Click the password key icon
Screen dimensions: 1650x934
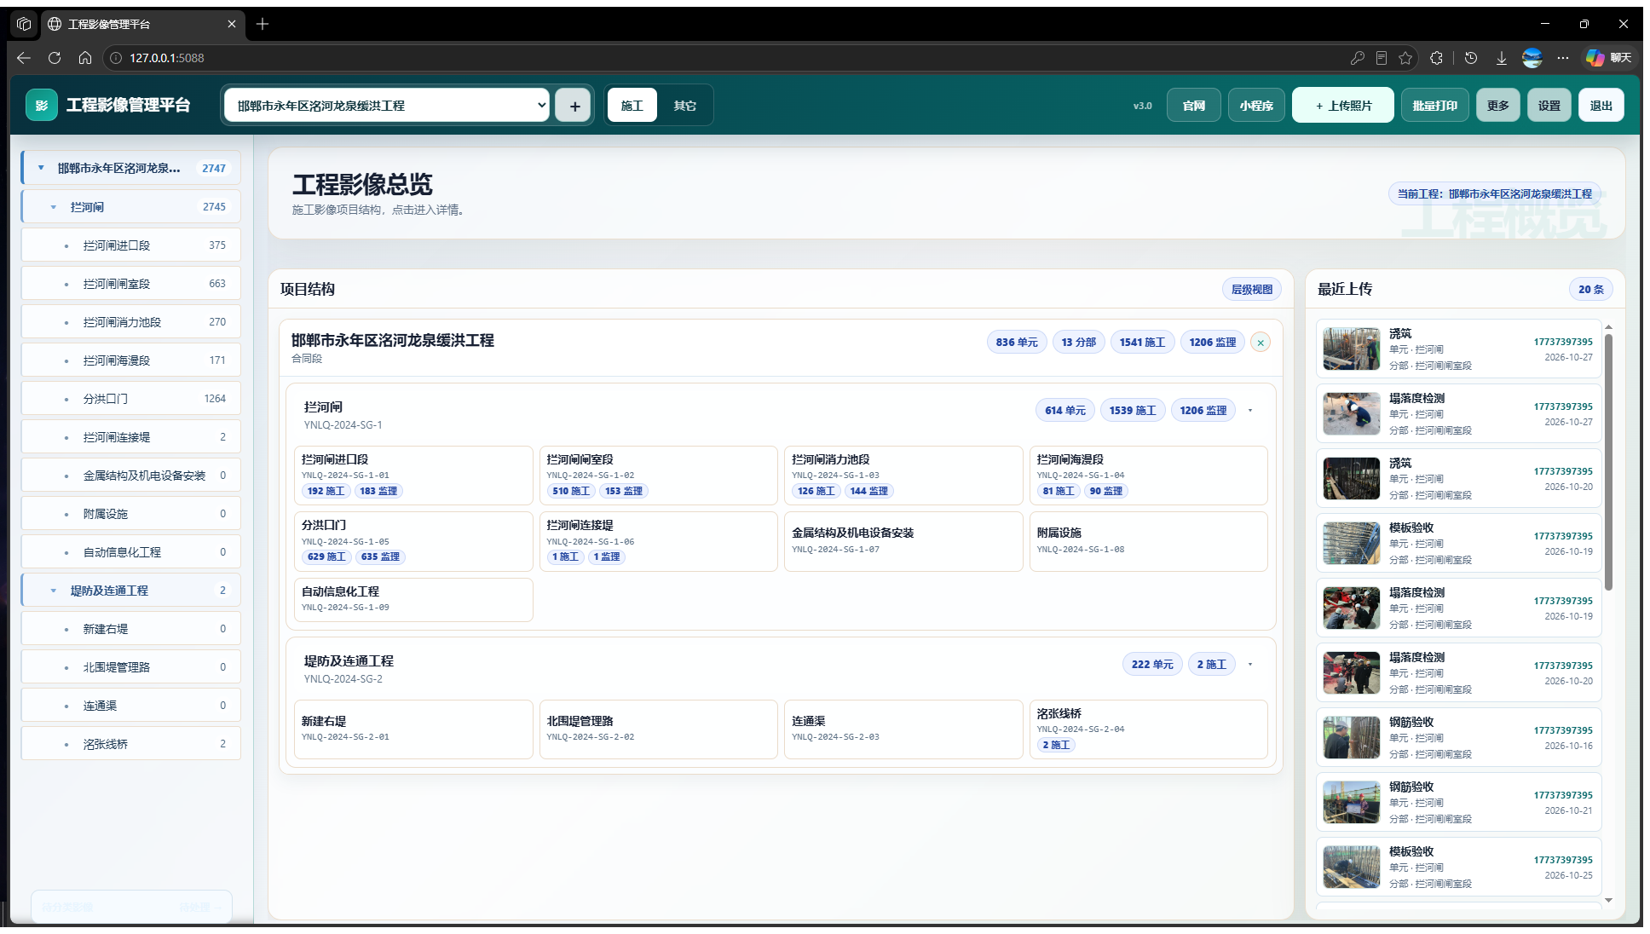[1358, 58]
